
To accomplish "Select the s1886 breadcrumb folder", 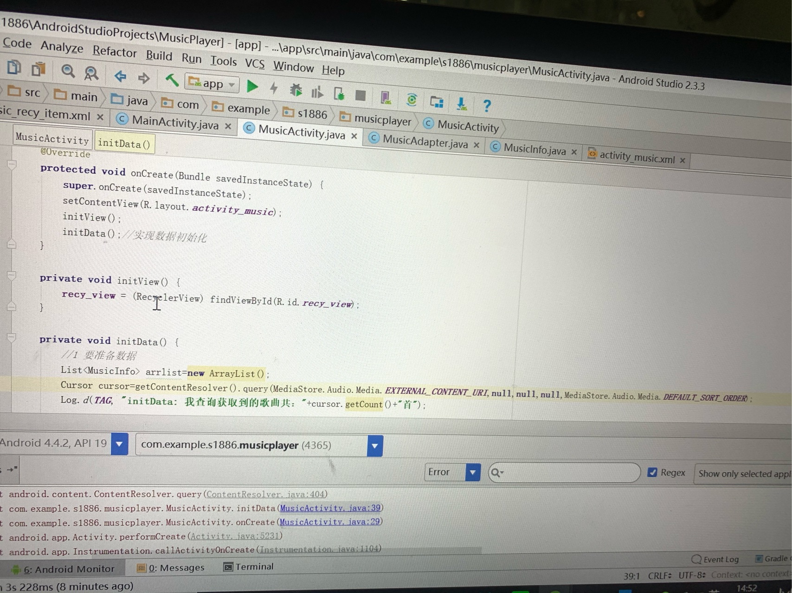I will click(305, 114).
